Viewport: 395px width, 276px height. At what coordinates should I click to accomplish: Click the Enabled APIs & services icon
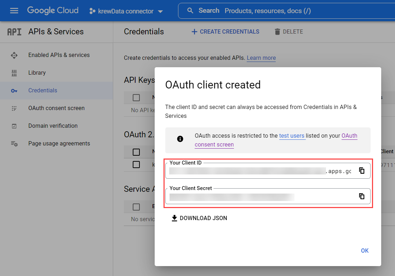(x=14, y=55)
